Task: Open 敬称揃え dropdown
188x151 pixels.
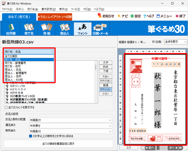Action: click(x=70, y=131)
